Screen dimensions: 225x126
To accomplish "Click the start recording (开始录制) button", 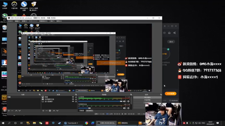I will 147,100.
